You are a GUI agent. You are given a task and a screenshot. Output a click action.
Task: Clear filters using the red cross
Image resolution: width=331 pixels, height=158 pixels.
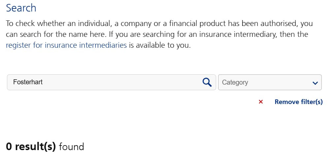[261, 102]
